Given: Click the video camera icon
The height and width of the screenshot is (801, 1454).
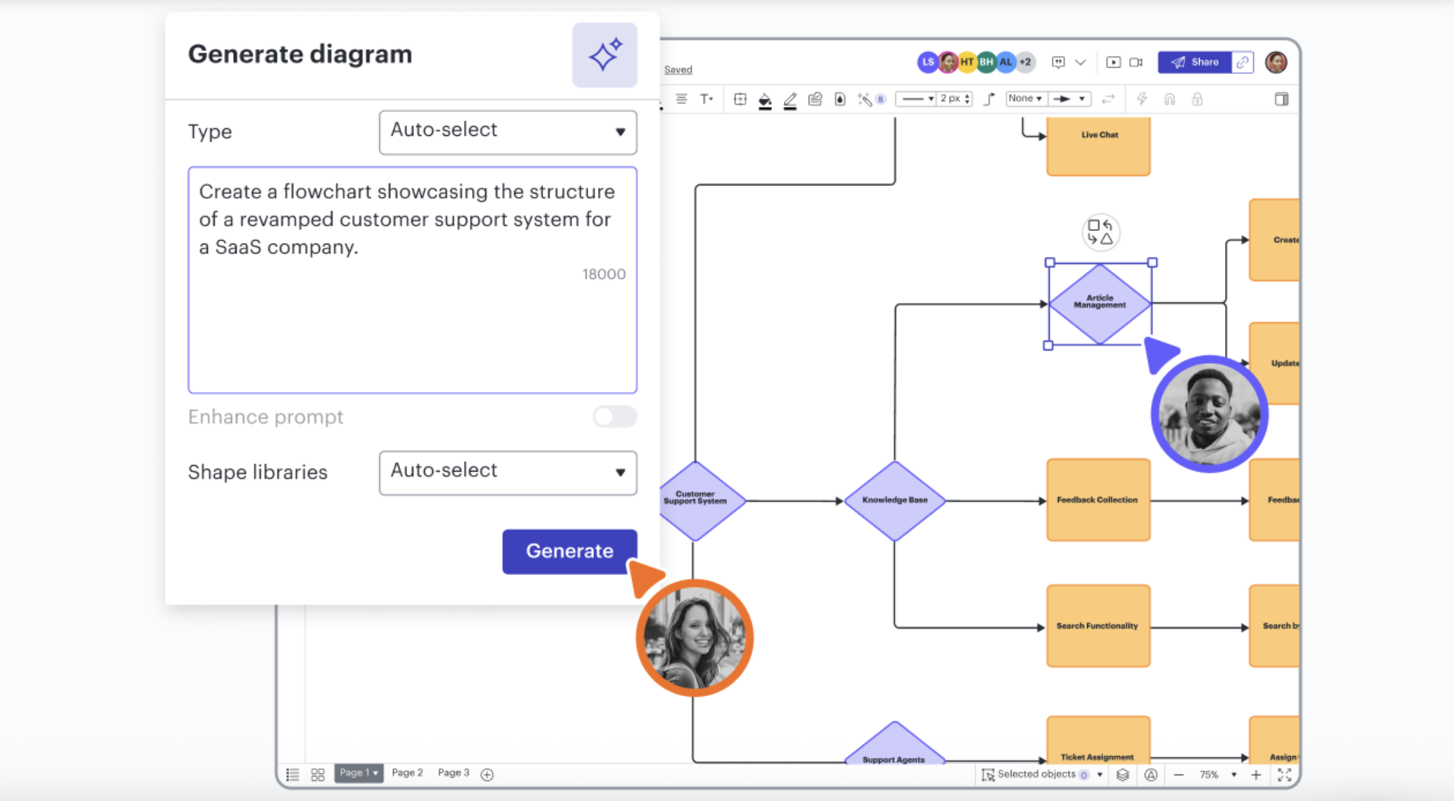Looking at the screenshot, I should click(x=1136, y=62).
